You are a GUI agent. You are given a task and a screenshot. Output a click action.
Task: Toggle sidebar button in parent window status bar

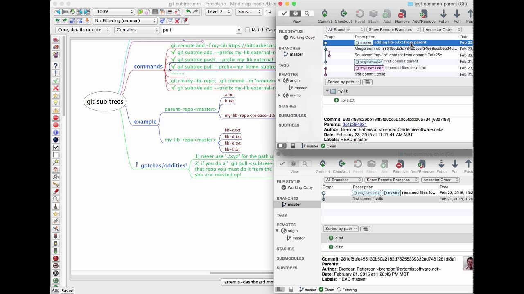click(x=282, y=146)
